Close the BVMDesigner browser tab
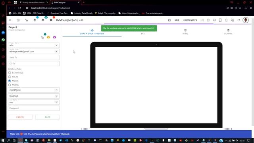Screen dimensions: 254x143 [x=79, y=2]
